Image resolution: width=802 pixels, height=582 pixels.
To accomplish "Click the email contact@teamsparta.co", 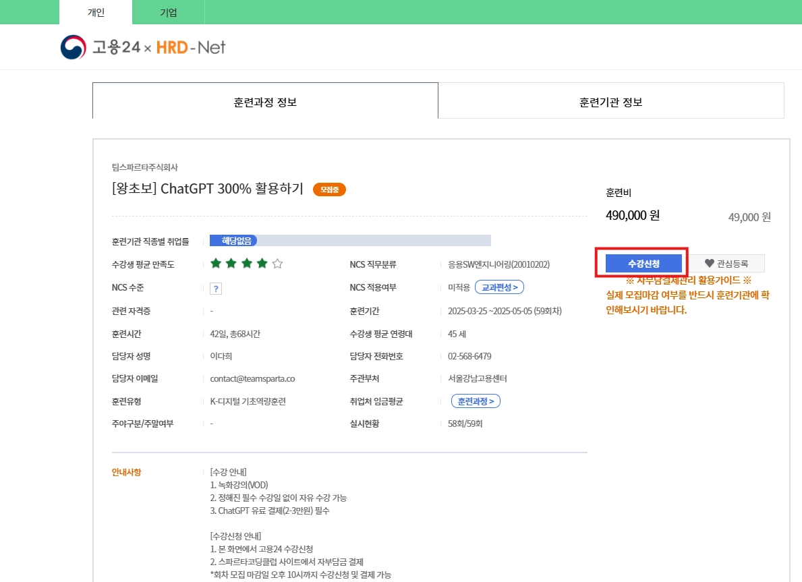I will (252, 379).
